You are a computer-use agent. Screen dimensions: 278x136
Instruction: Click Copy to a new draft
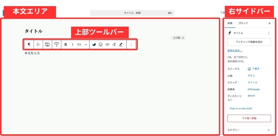240,108
